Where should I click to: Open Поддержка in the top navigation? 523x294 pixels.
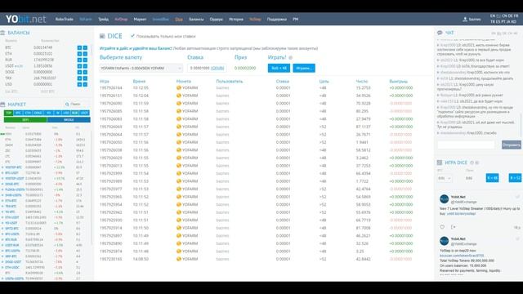pyautogui.click(x=277, y=20)
